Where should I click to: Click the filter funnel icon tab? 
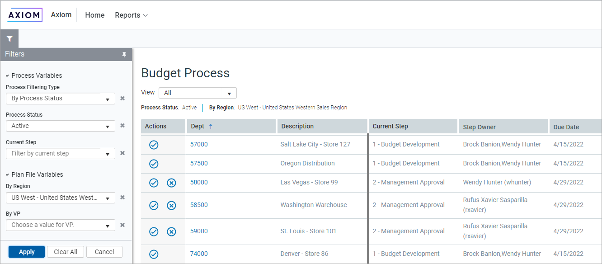tap(9, 39)
